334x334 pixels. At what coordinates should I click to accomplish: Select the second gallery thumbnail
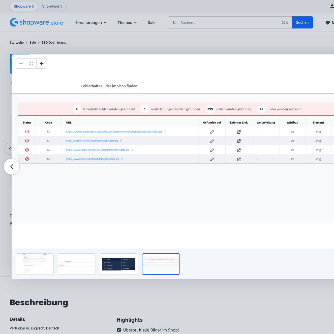click(77, 264)
